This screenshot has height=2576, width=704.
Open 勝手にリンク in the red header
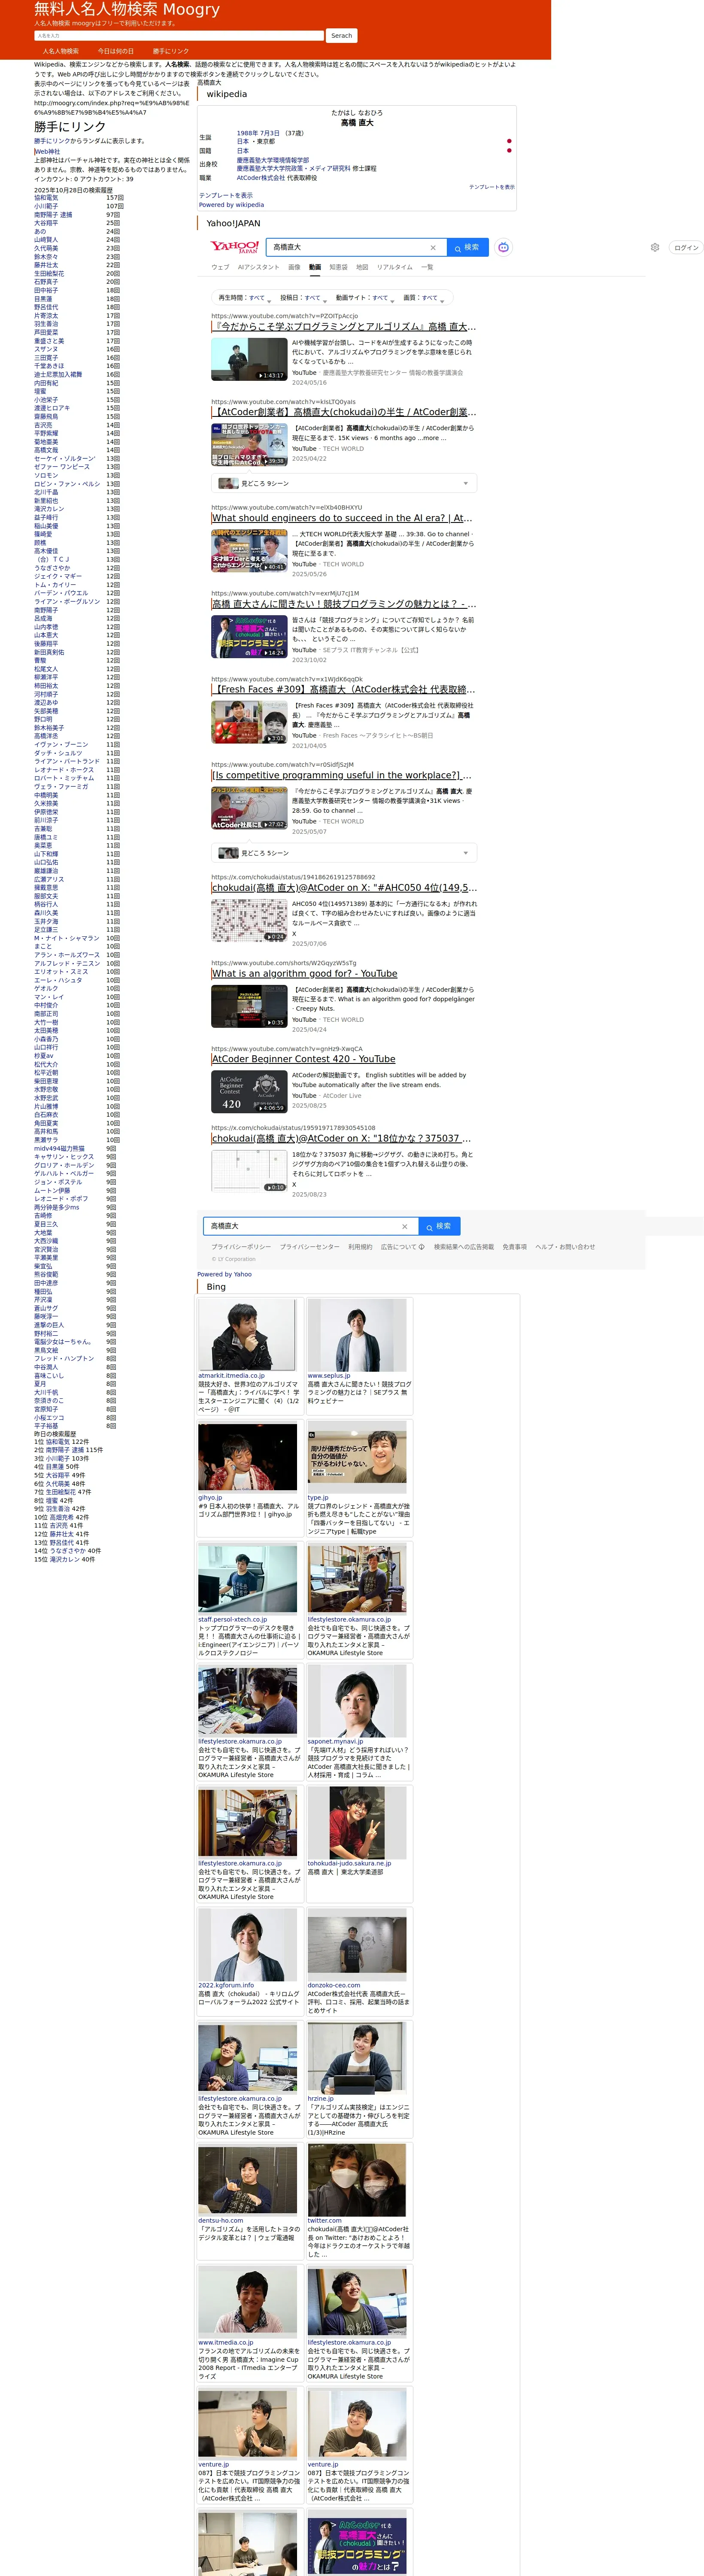coord(171,51)
